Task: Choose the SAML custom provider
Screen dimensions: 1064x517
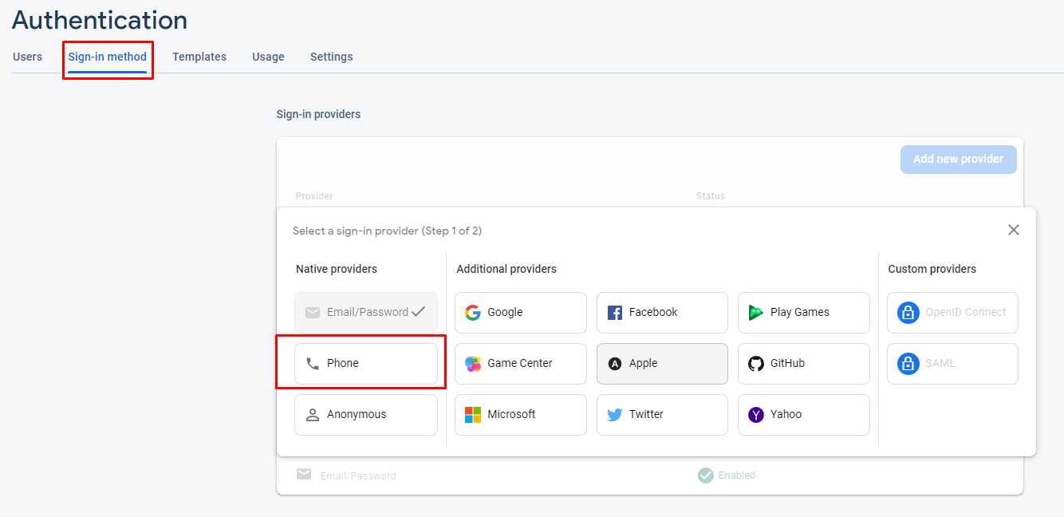Action: (x=952, y=363)
